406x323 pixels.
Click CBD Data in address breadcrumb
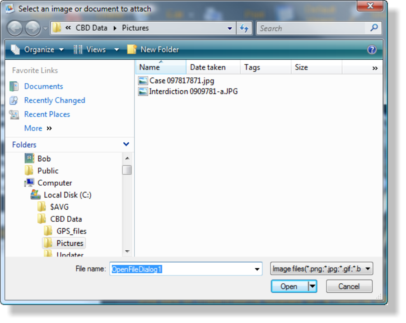point(91,28)
